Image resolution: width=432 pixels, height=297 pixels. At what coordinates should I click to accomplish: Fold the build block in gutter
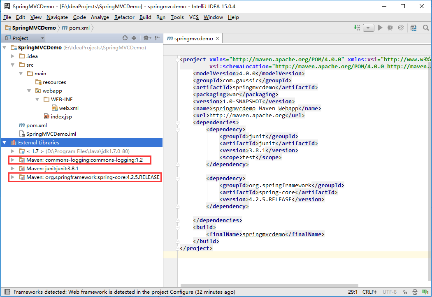click(178, 227)
